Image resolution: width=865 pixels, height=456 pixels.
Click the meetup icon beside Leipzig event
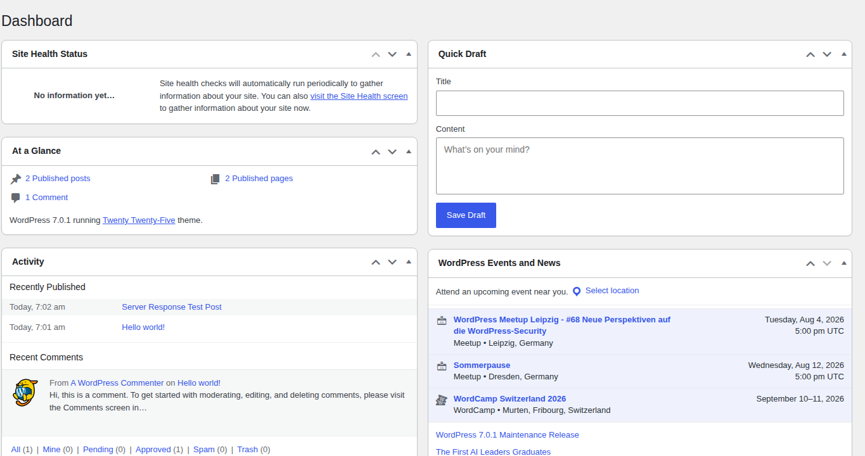point(442,320)
